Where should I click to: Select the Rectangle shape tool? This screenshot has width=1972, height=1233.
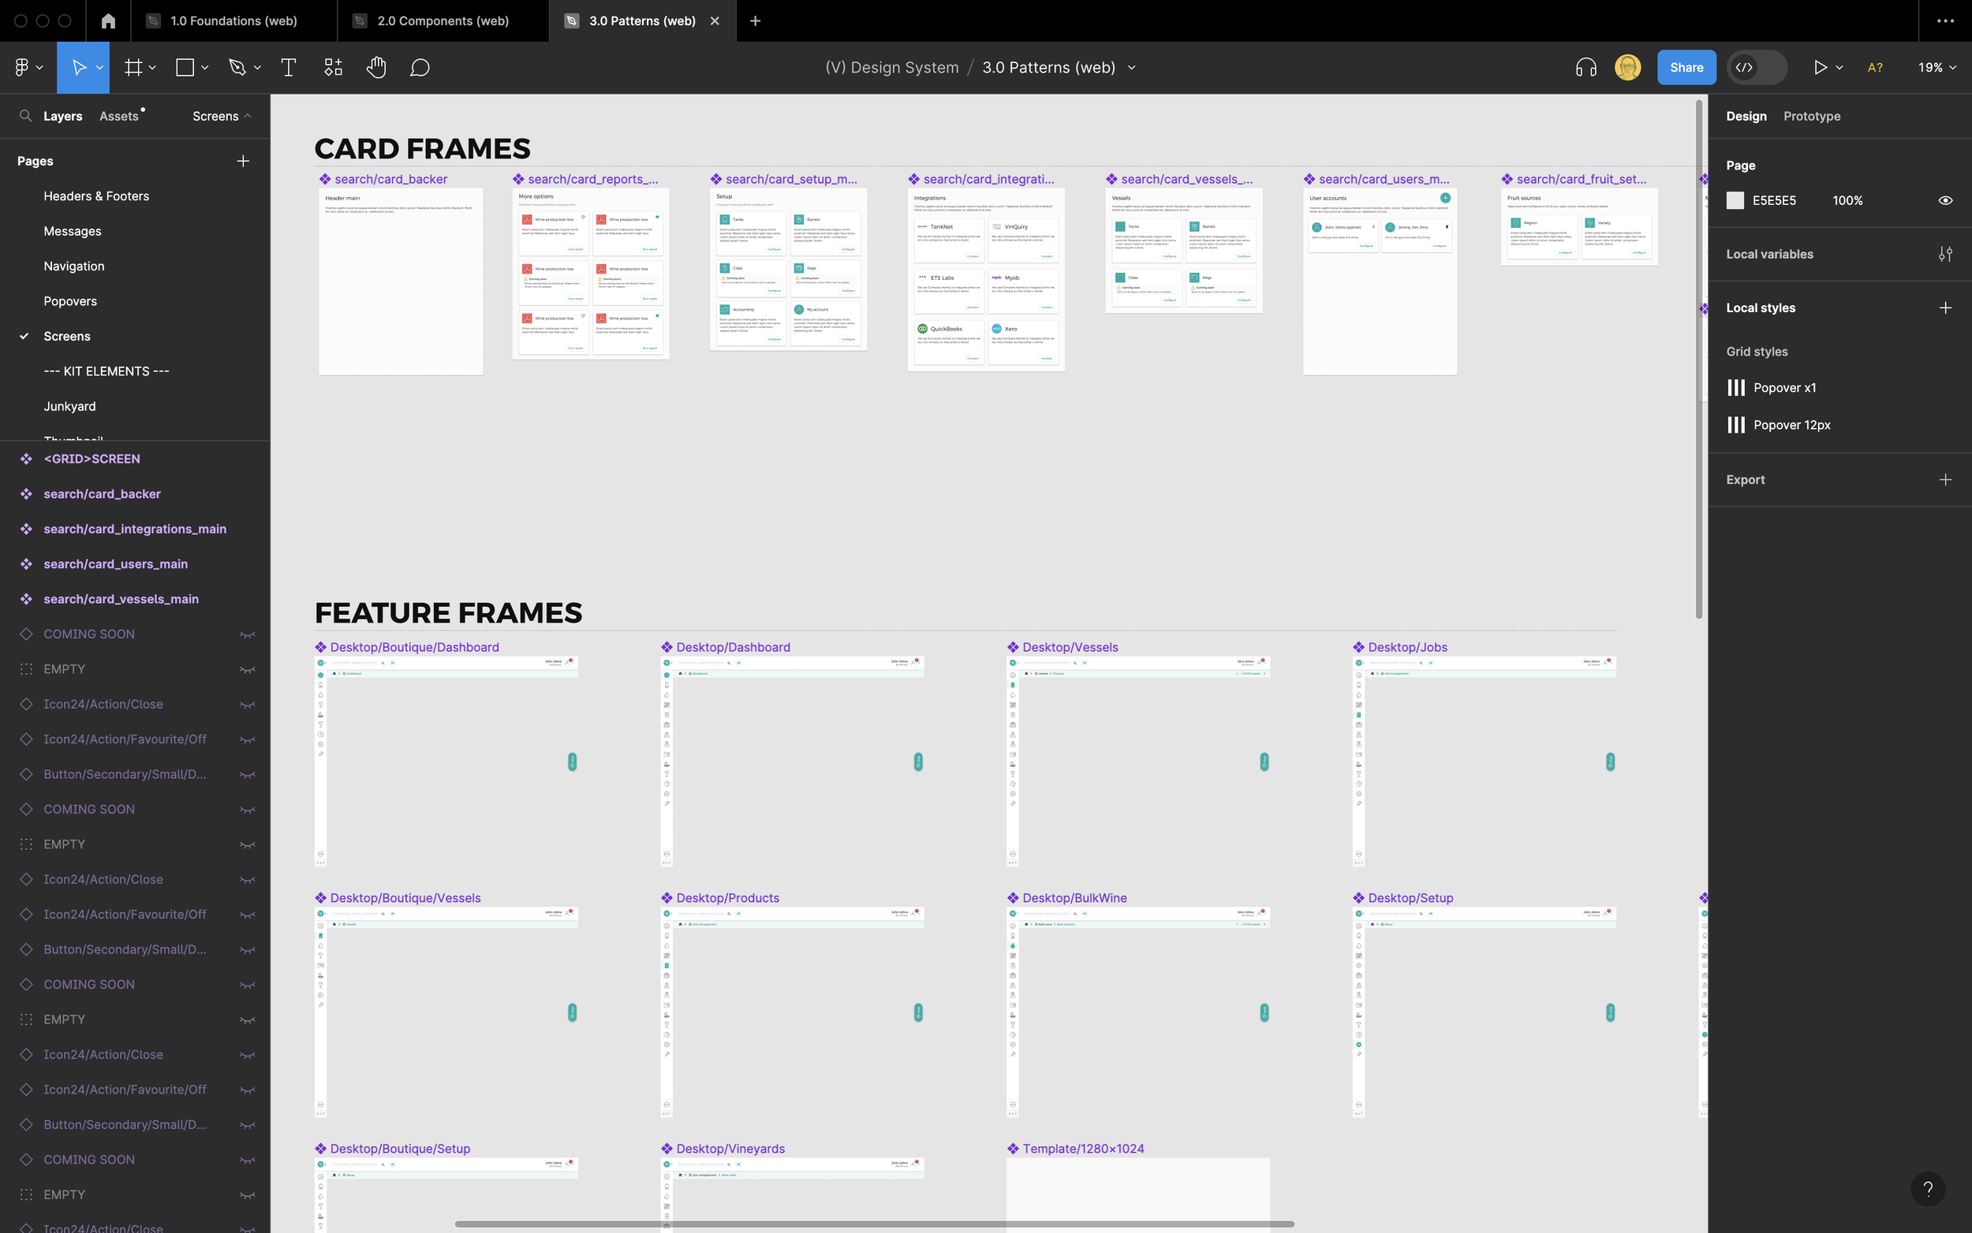[x=185, y=68]
